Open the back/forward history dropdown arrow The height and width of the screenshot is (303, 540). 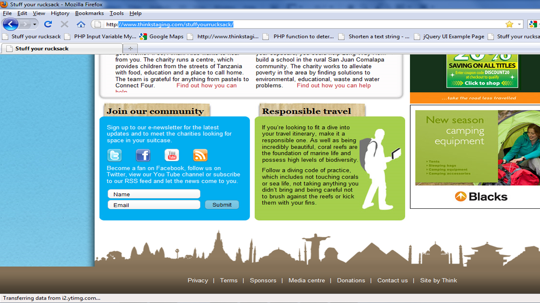pos(34,24)
